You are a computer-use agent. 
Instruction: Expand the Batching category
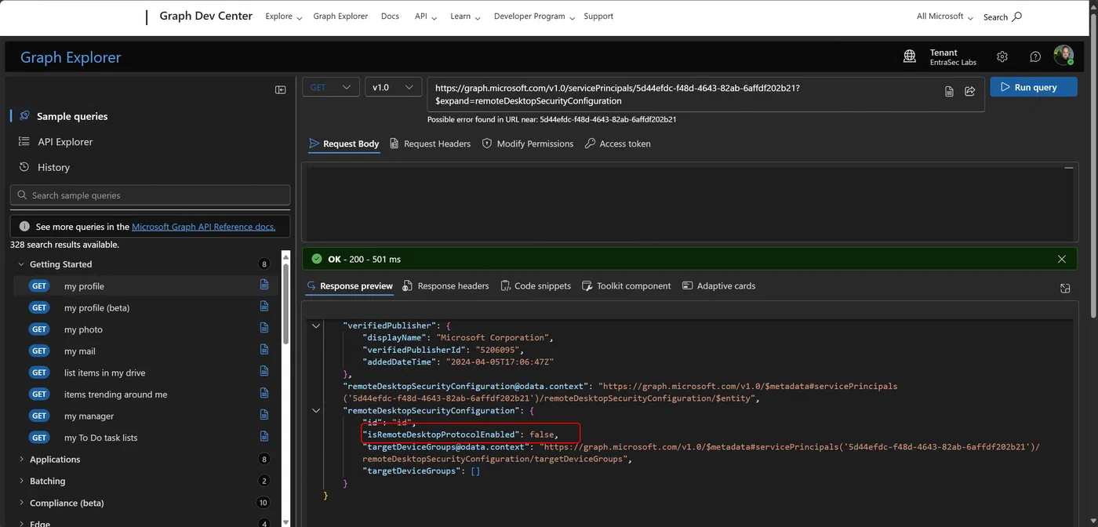(x=21, y=481)
